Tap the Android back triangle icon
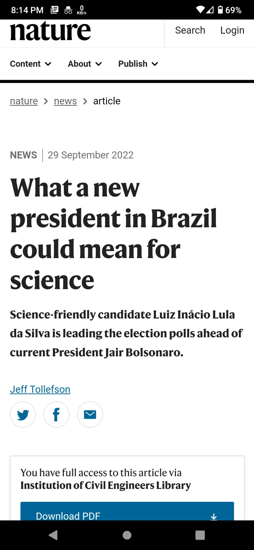254x550 pixels. (x=53, y=535)
